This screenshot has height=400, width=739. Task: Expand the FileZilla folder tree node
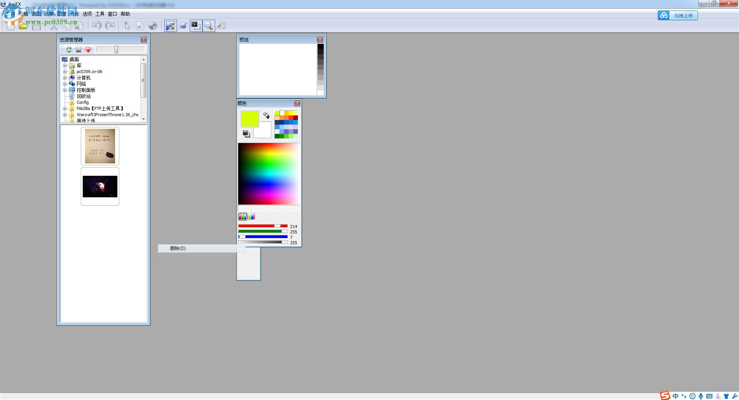65,109
